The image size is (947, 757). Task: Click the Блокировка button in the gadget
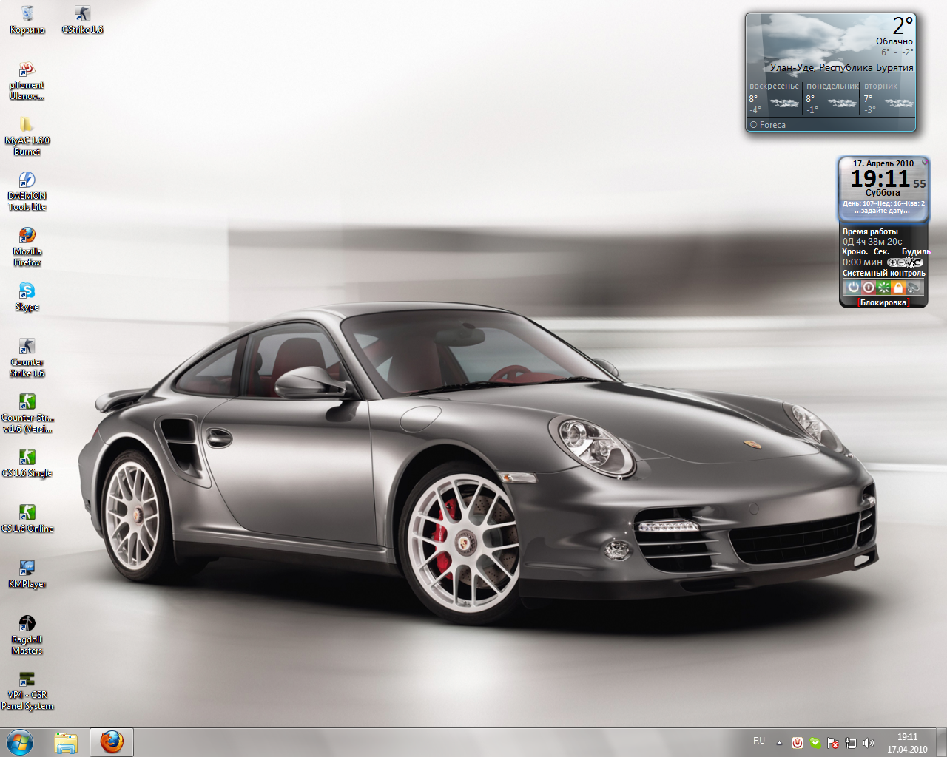[883, 302]
